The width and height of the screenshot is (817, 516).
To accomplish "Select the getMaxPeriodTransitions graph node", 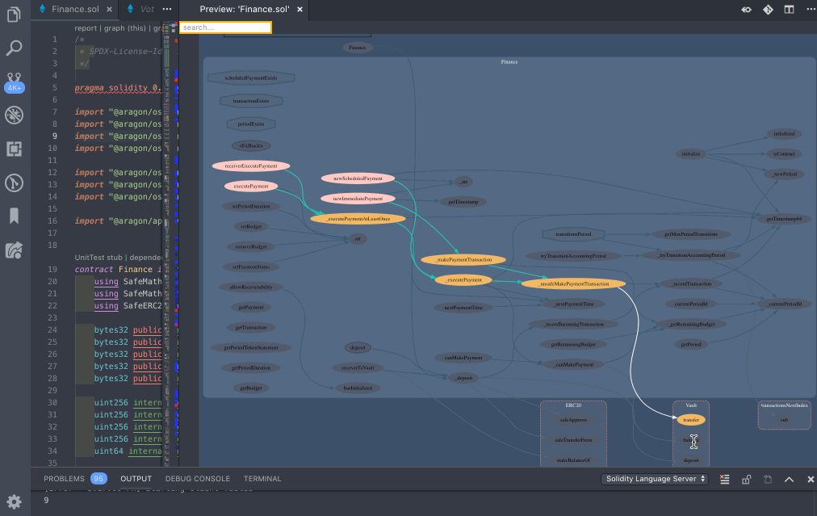I will (x=691, y=234).
